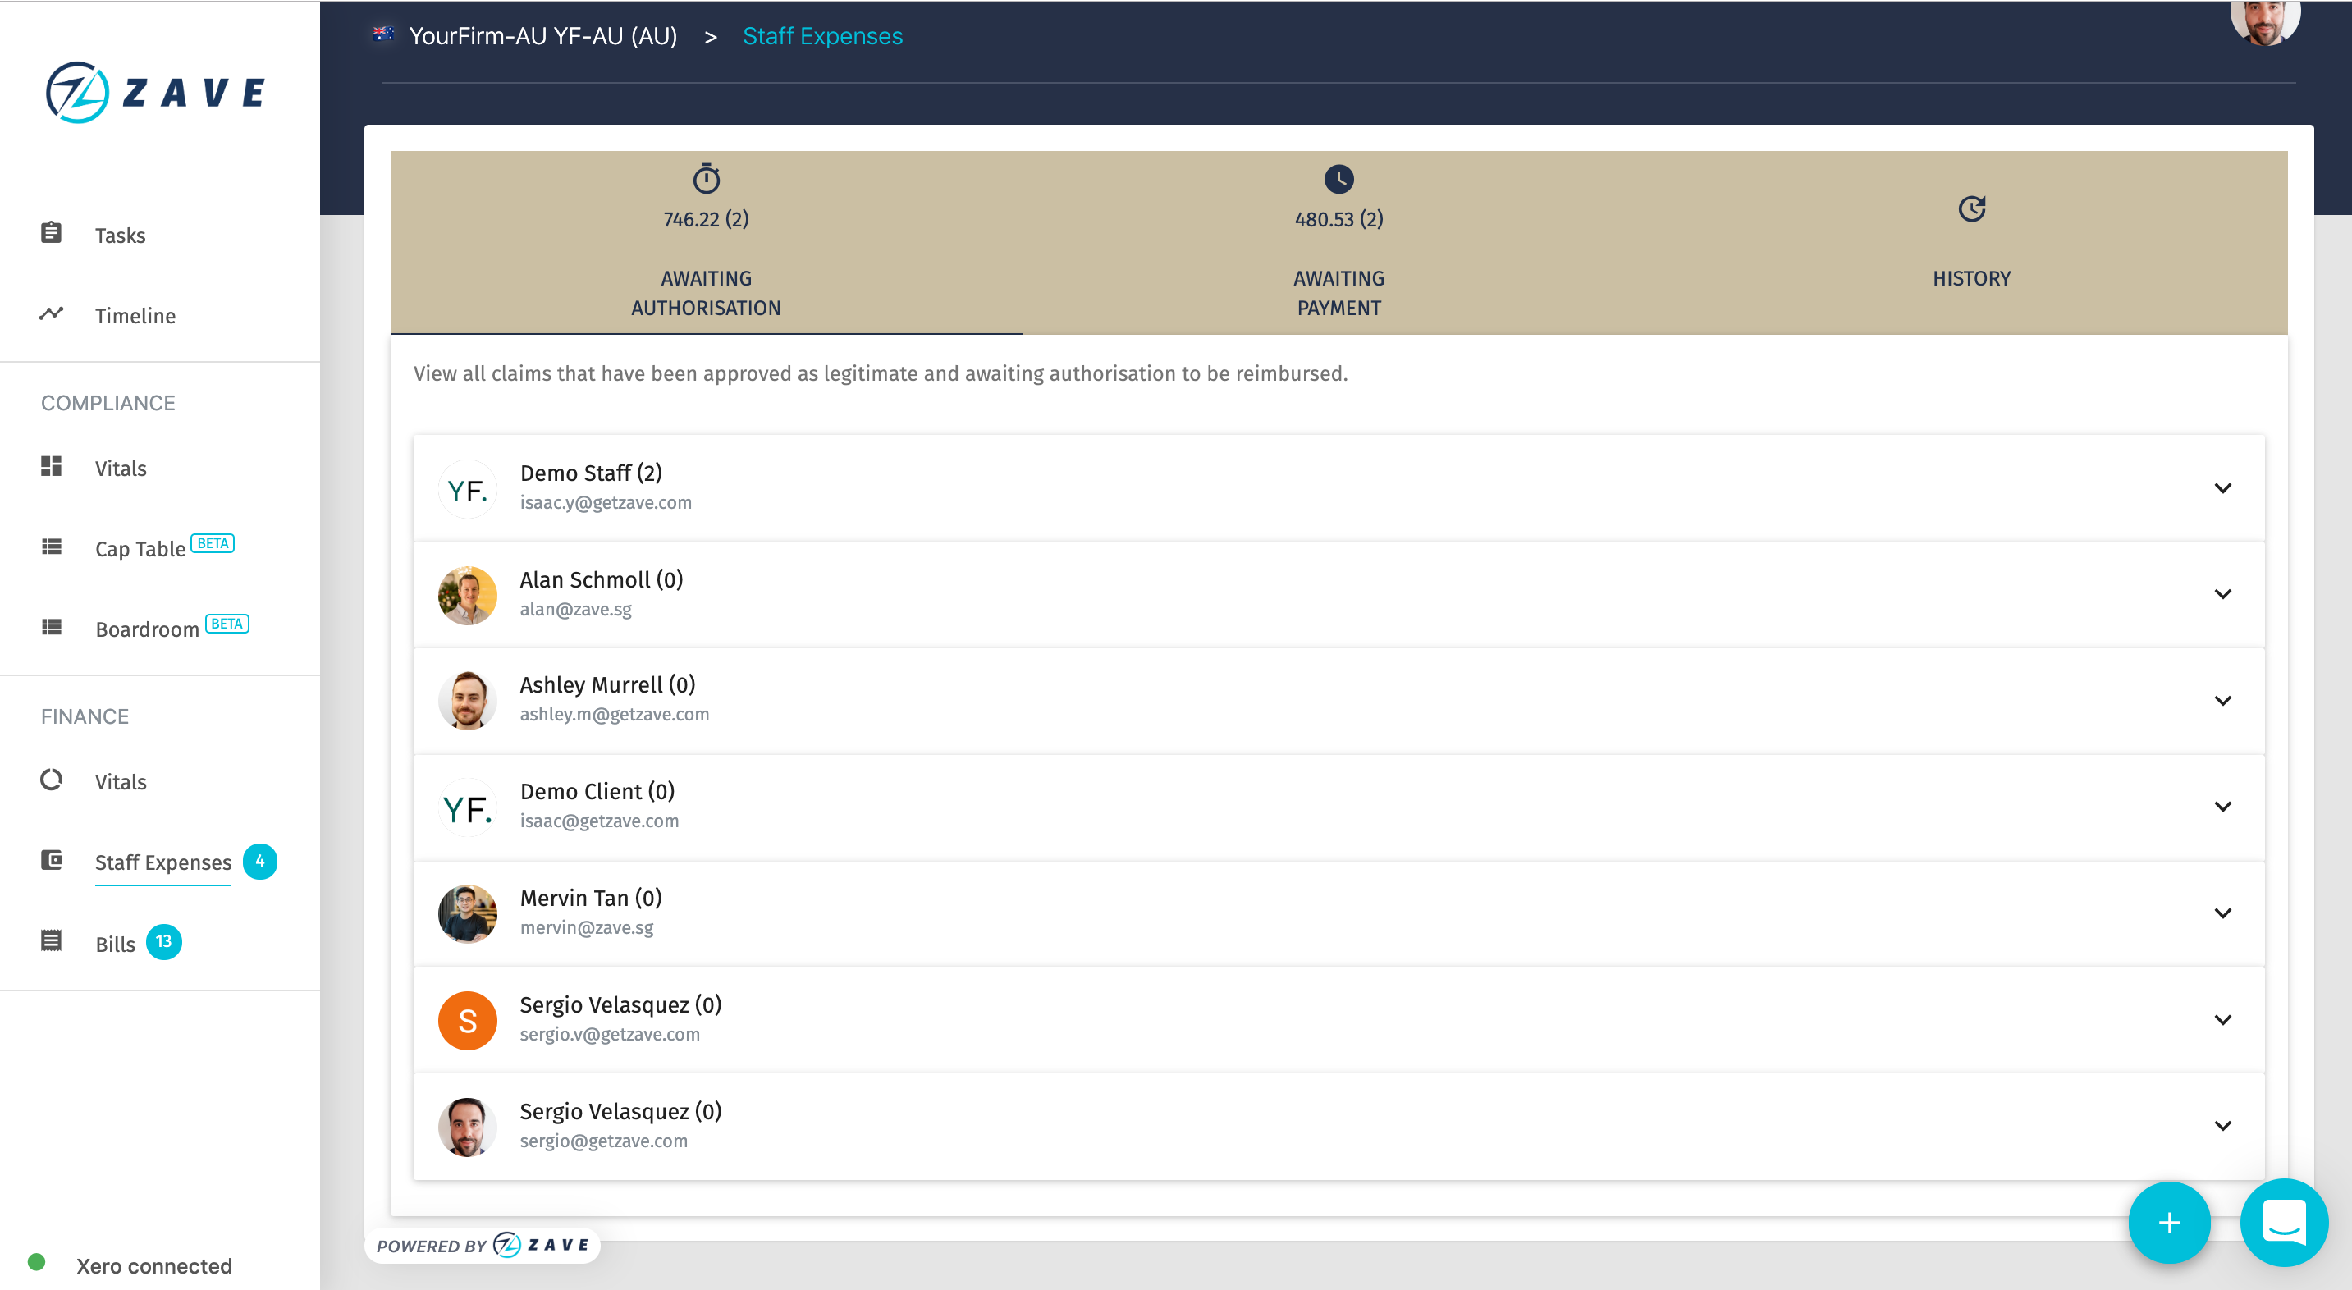Click Xero connected status text
The image size is (2352, 1290).
[x=154, y=1265]
